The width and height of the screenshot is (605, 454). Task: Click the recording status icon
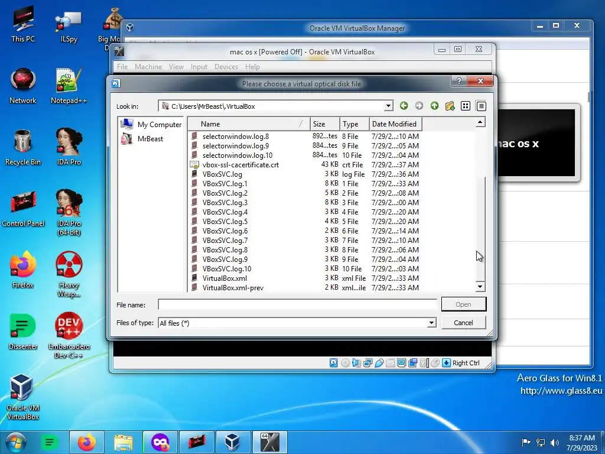(x=413, y=363)
